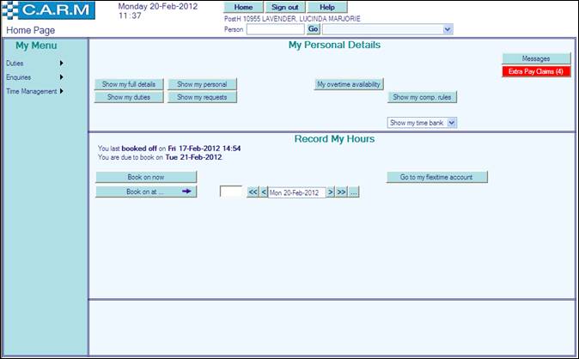Open the person selection dropdown
This screenshot has height=359, width=579.
click(x=387, y=29)
